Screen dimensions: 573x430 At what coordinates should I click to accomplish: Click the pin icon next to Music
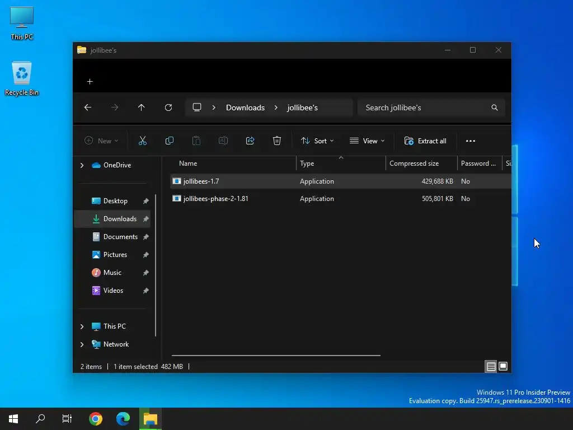click(146, 273)
